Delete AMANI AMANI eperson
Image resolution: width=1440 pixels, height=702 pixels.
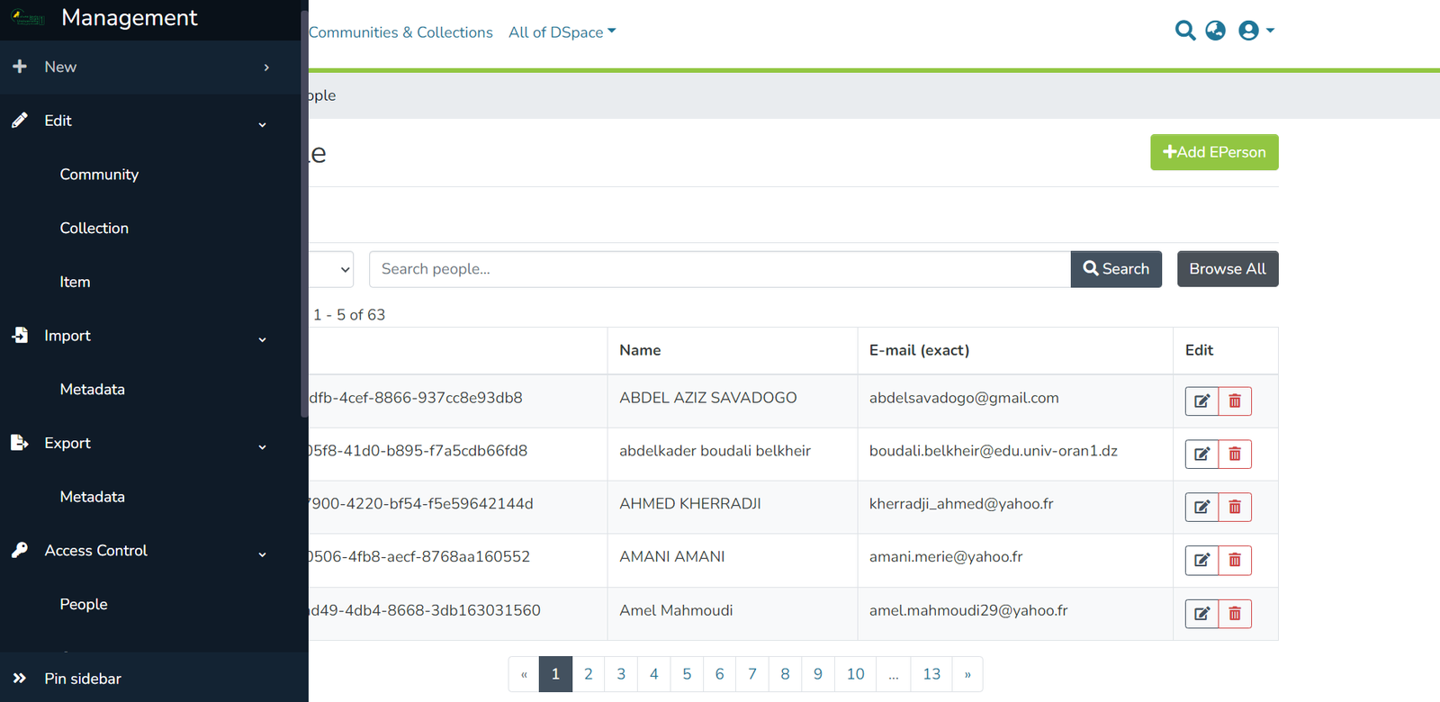point(1235,561)
